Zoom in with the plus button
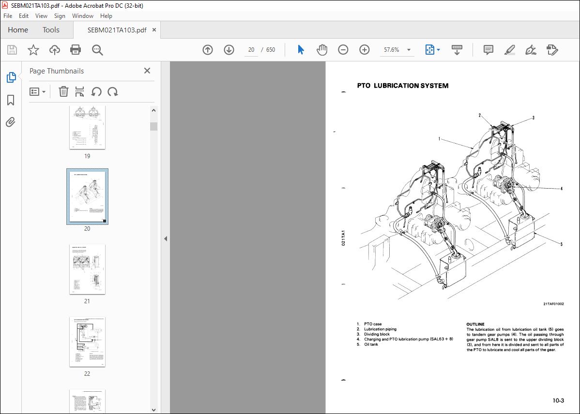 [365, 50]
